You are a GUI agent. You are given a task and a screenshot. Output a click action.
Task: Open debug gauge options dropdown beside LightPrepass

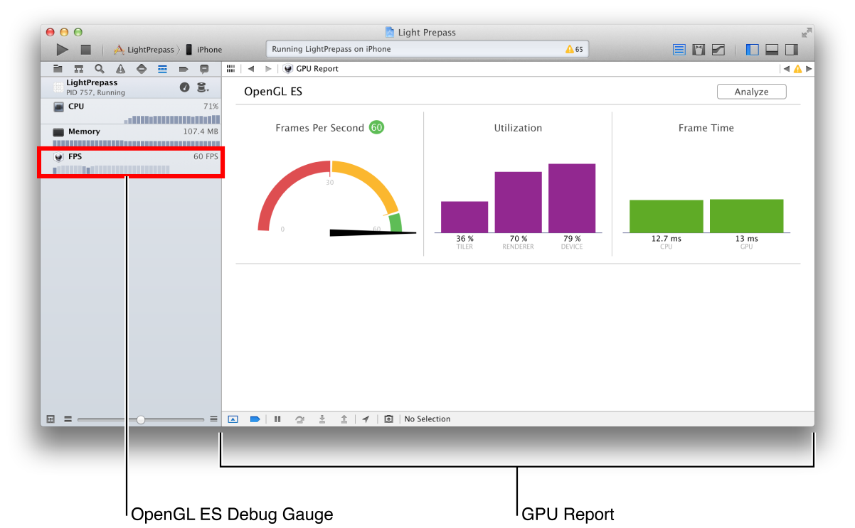(203, 87)
